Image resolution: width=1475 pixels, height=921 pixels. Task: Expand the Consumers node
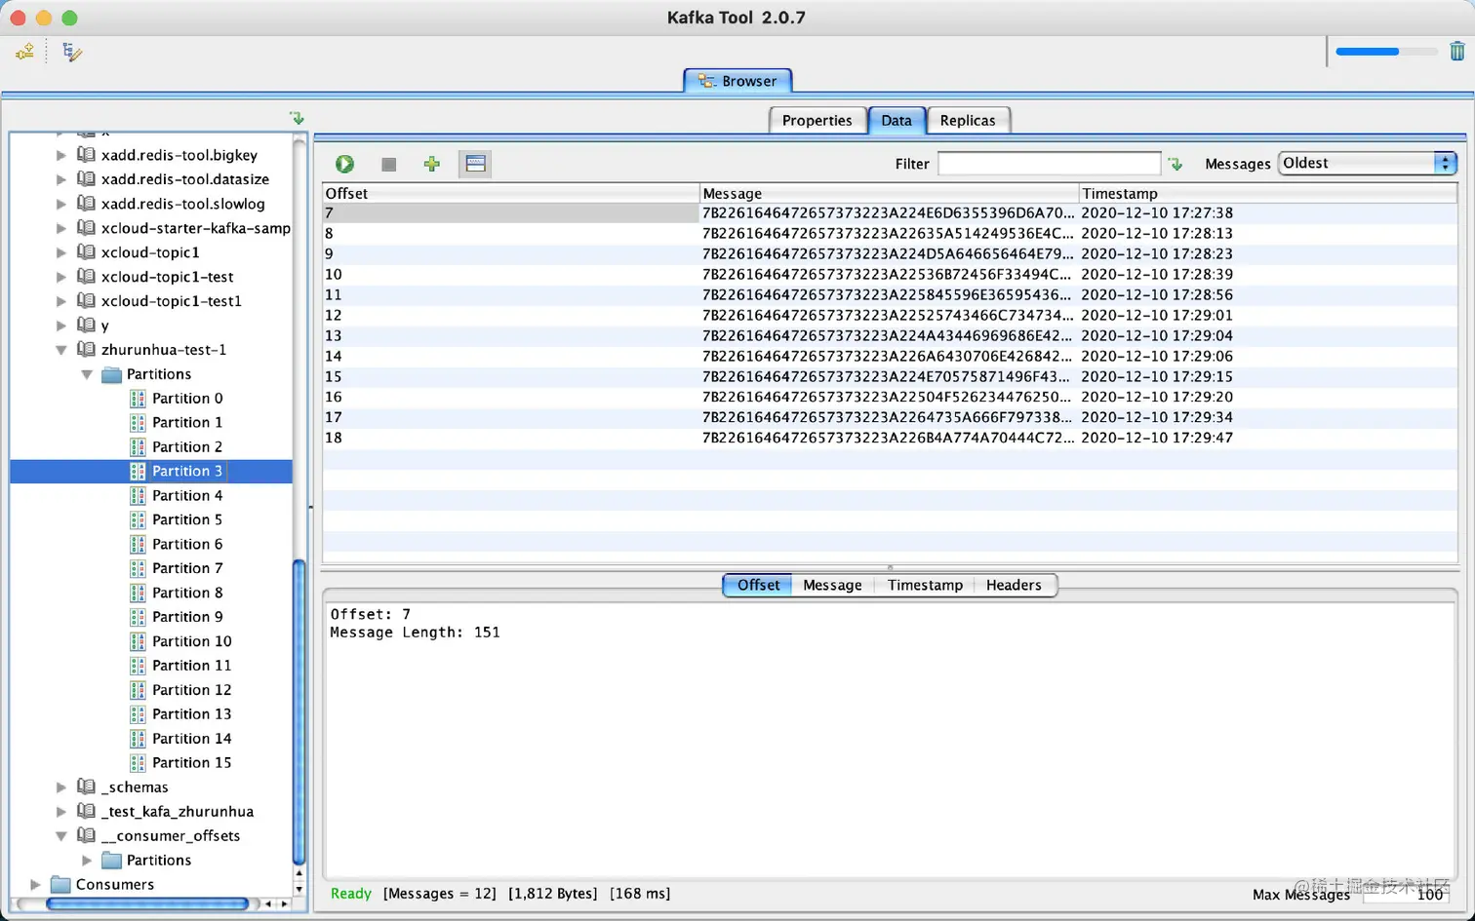[36, 885]
